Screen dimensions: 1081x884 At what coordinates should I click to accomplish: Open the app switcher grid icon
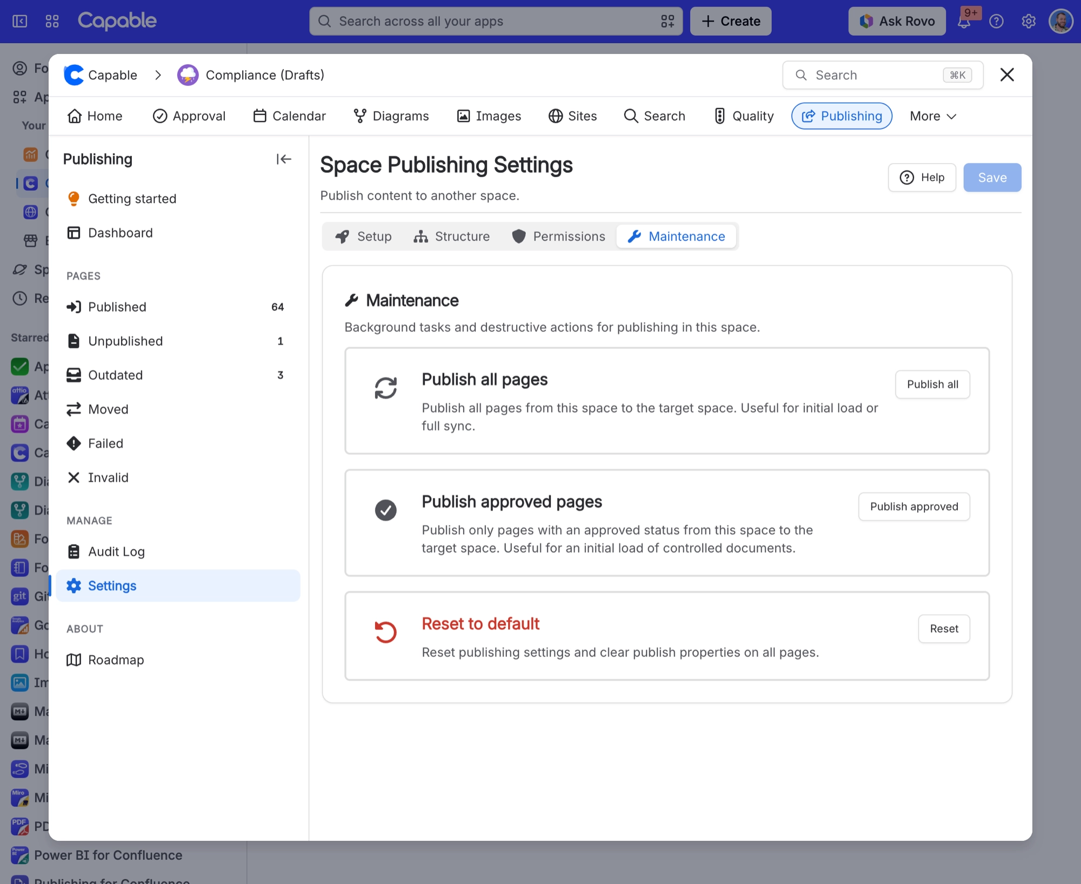[52, 21]
